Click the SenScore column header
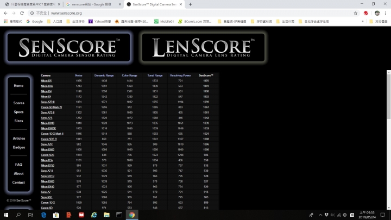The height and width of the screenshot is (220, 391). coord(206,76)
